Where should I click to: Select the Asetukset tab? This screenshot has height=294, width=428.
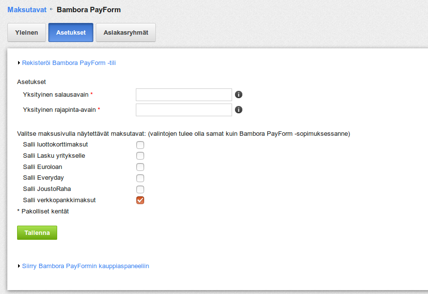tap(71, 32)
